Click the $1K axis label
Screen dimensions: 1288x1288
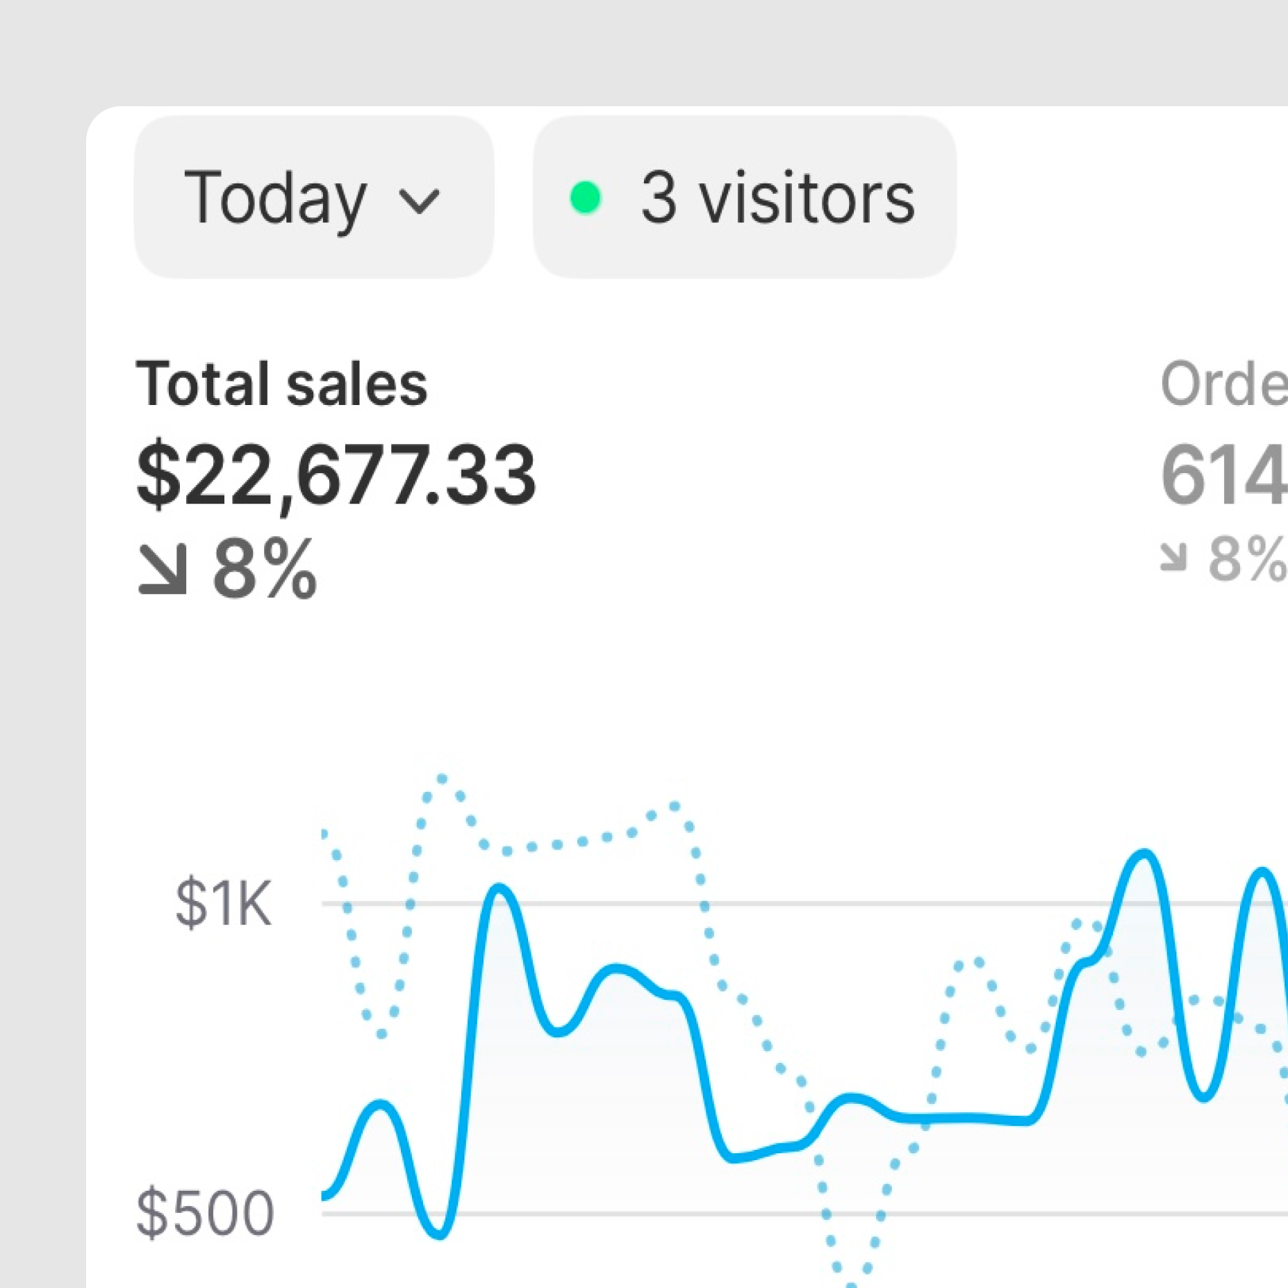223,903
